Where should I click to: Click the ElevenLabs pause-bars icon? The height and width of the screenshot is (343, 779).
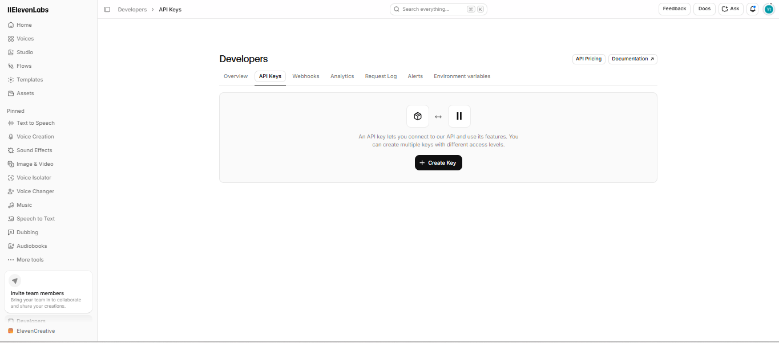tap(459, 116)
